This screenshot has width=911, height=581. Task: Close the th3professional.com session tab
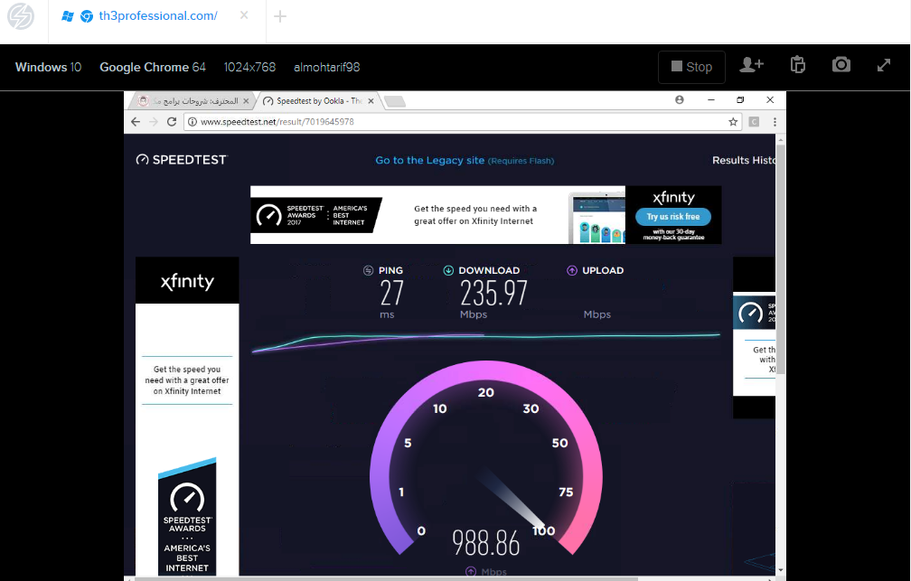245,16
